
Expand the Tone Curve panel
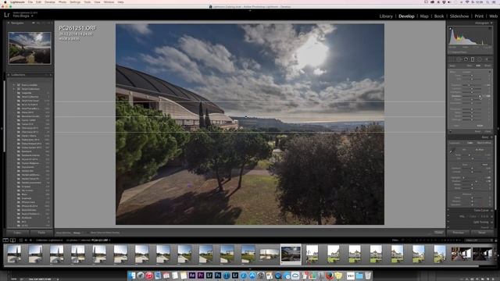(x=491, y=210)
